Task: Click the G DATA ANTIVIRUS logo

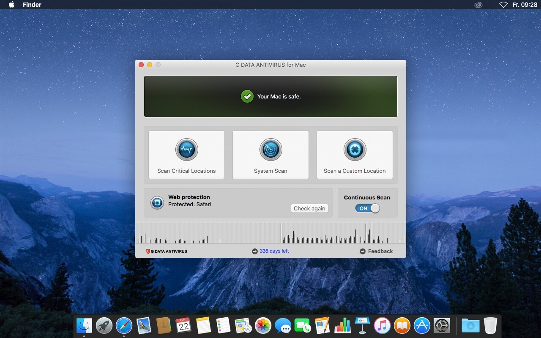Action: pyautogui.click(x=167, y=251)
